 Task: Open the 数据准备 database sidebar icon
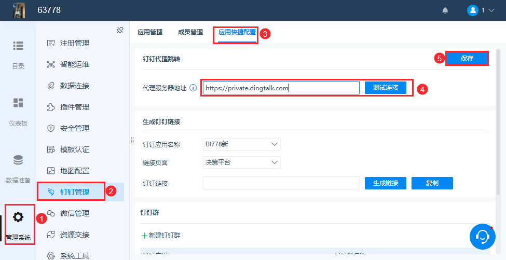(x=18, y=160)
